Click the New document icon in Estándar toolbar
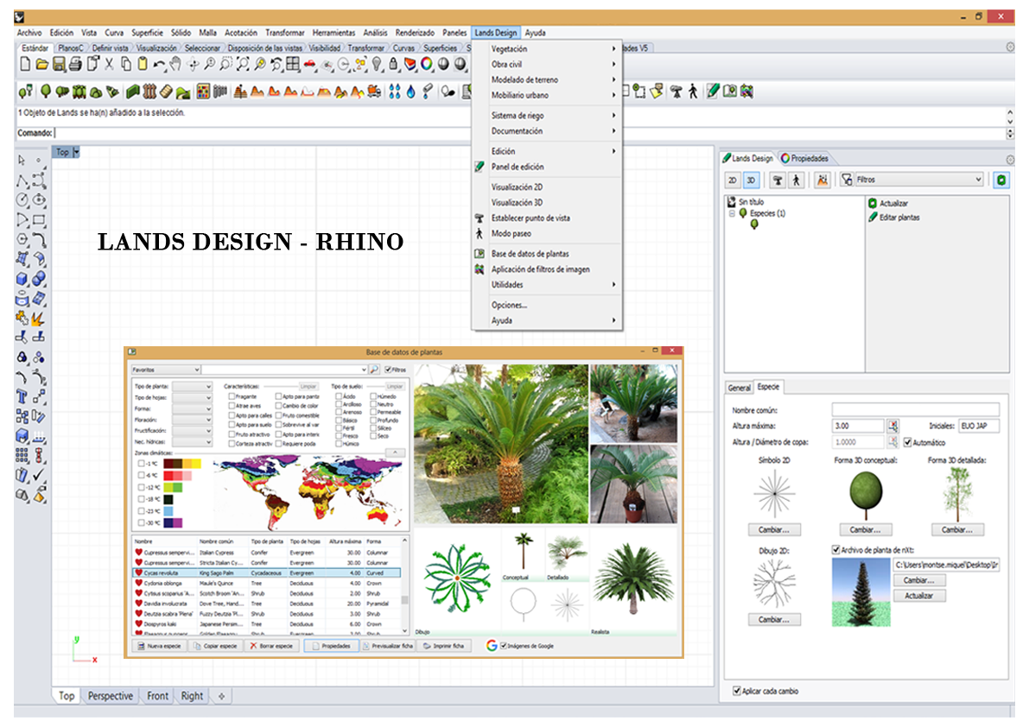This screenshot has height=727, width=1029. coord(25,64)
